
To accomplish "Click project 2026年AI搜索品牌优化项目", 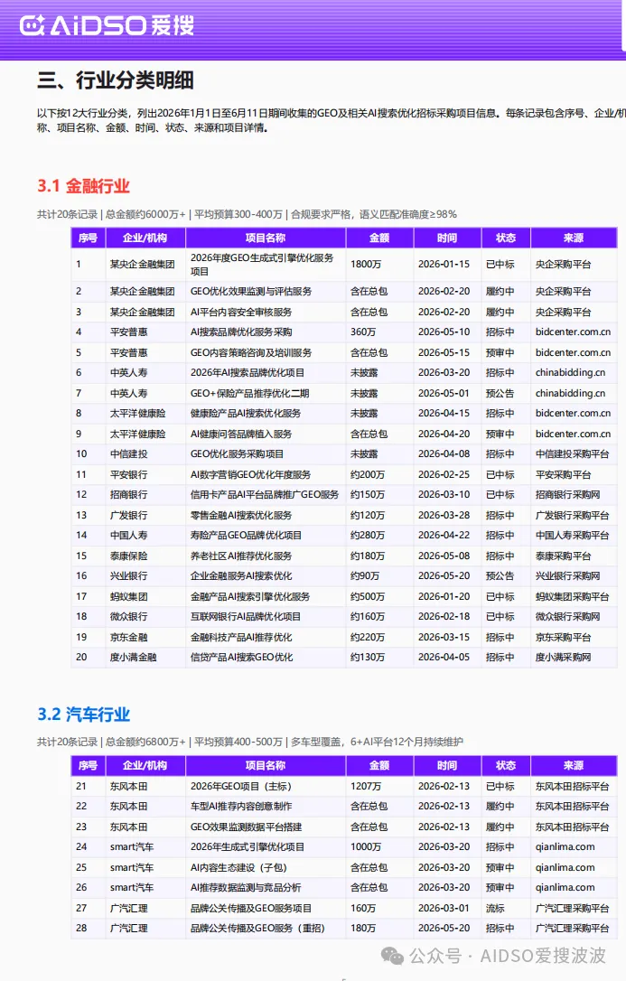I will tap(248, 372).
